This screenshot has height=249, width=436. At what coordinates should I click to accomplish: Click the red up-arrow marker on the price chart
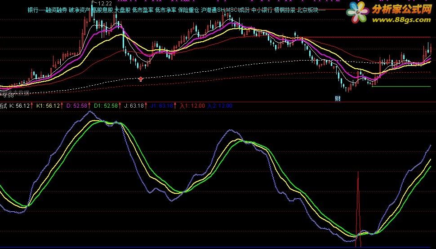point(141,79)
